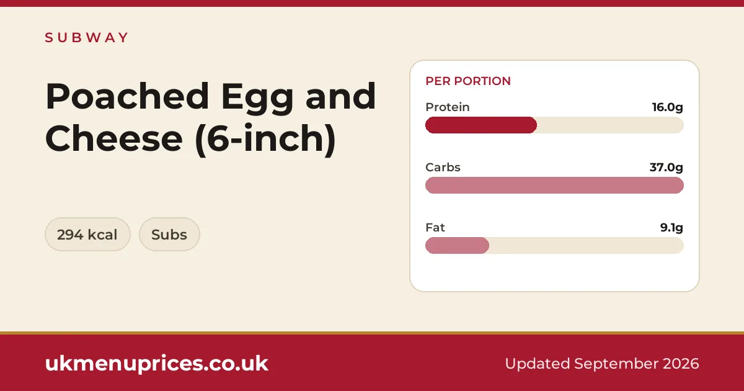Click the Protein progress bar
Screen dimensions: 744x391
pos(554,125)
